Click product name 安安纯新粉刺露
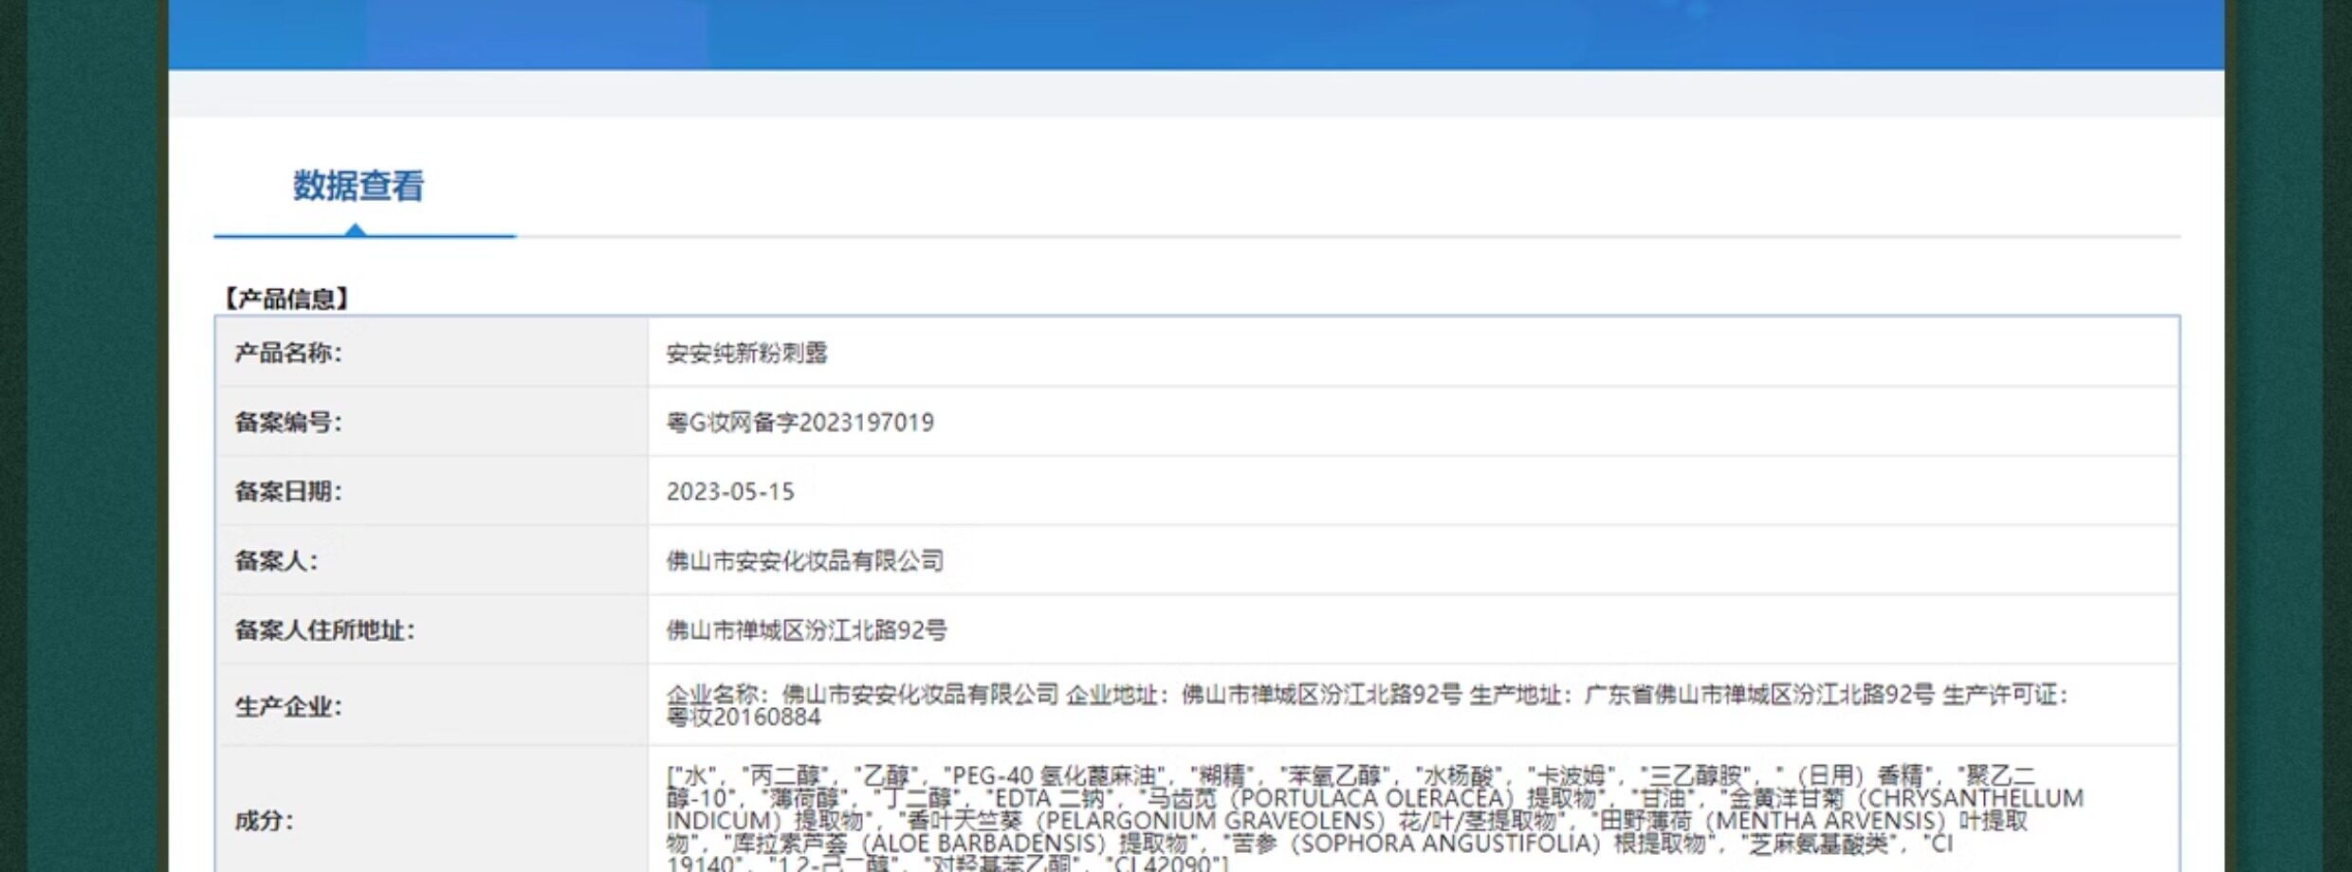This screenshot has width=2352, height=872. [746, 354]
